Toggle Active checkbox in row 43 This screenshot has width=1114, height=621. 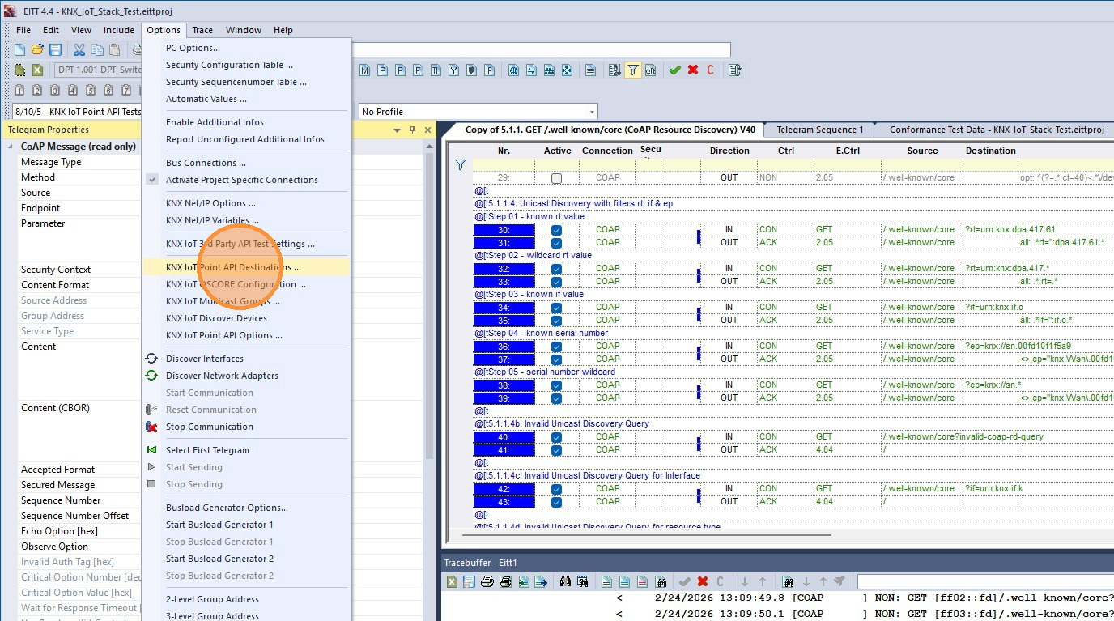coord(556,502)
